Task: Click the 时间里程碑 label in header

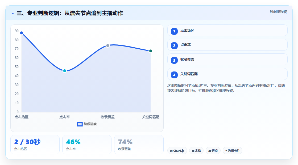Action: [x=278, y=12]
